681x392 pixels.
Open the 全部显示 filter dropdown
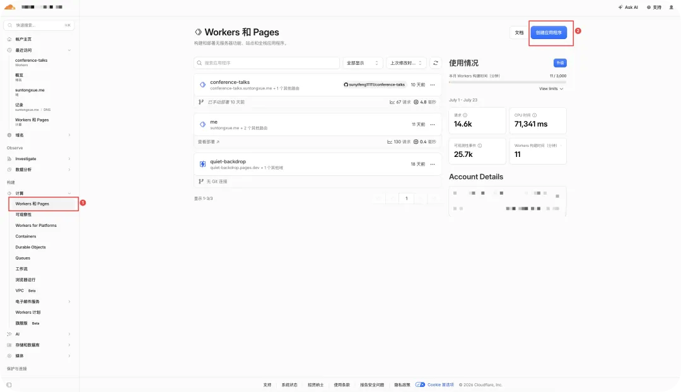[x=363, y=63]
